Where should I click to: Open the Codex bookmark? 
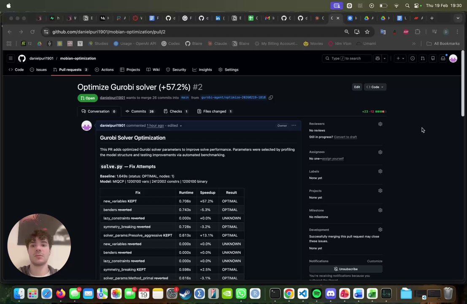point(171,43)
